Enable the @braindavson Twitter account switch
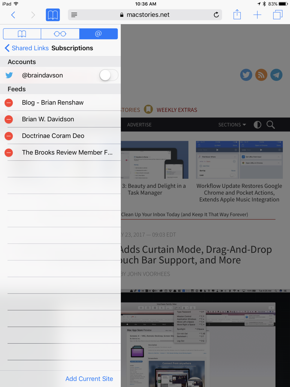Viewport: 290px width, 387px height. click(x=108, y=75)
